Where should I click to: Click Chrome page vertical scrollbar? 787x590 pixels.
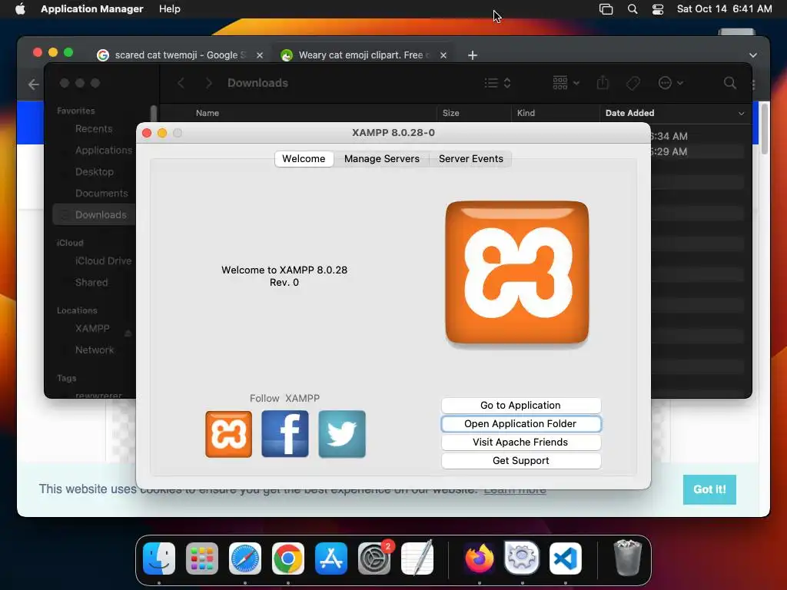pyautogui.click(x=765, y=128)
